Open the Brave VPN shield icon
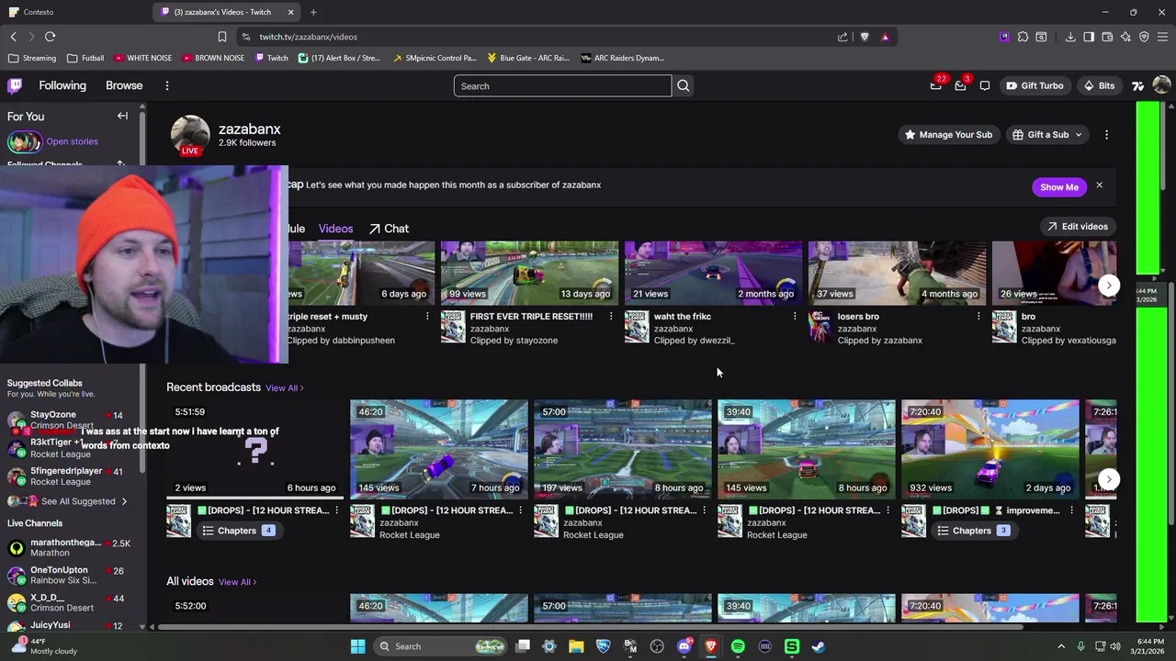This screenshot has width=1176, height=661. (x=1144, y=37)
